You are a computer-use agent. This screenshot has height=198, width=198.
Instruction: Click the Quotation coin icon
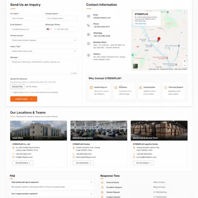(x=116, y=88)
